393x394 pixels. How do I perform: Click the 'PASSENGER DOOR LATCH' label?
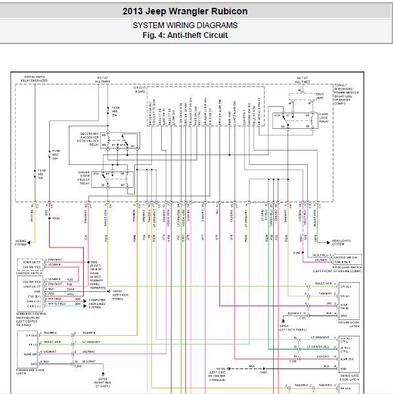(30, 372)
